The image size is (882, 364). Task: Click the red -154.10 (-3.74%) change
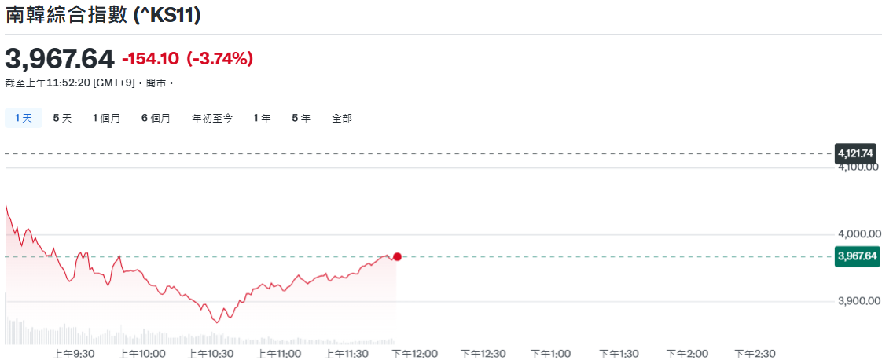point(187,59)
